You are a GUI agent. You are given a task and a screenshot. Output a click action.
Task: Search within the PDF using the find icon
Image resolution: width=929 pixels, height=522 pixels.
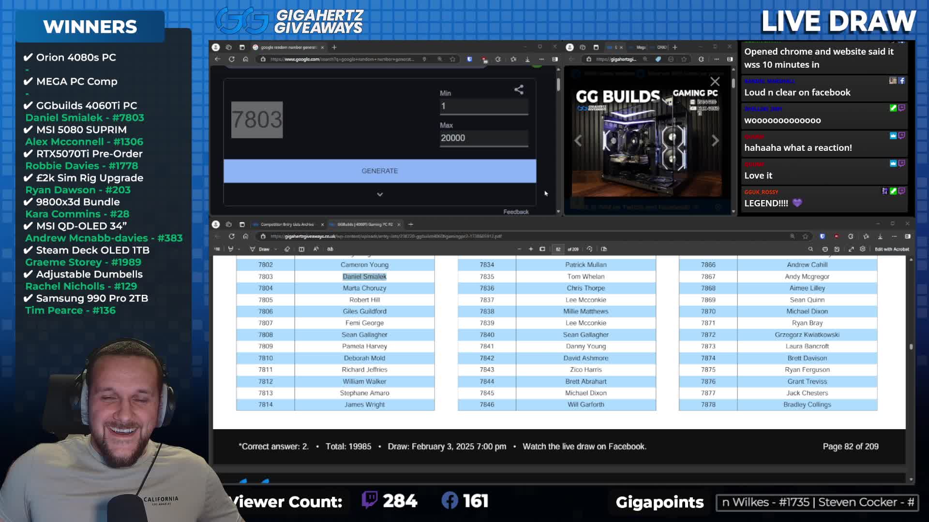[x=810, y=249]
